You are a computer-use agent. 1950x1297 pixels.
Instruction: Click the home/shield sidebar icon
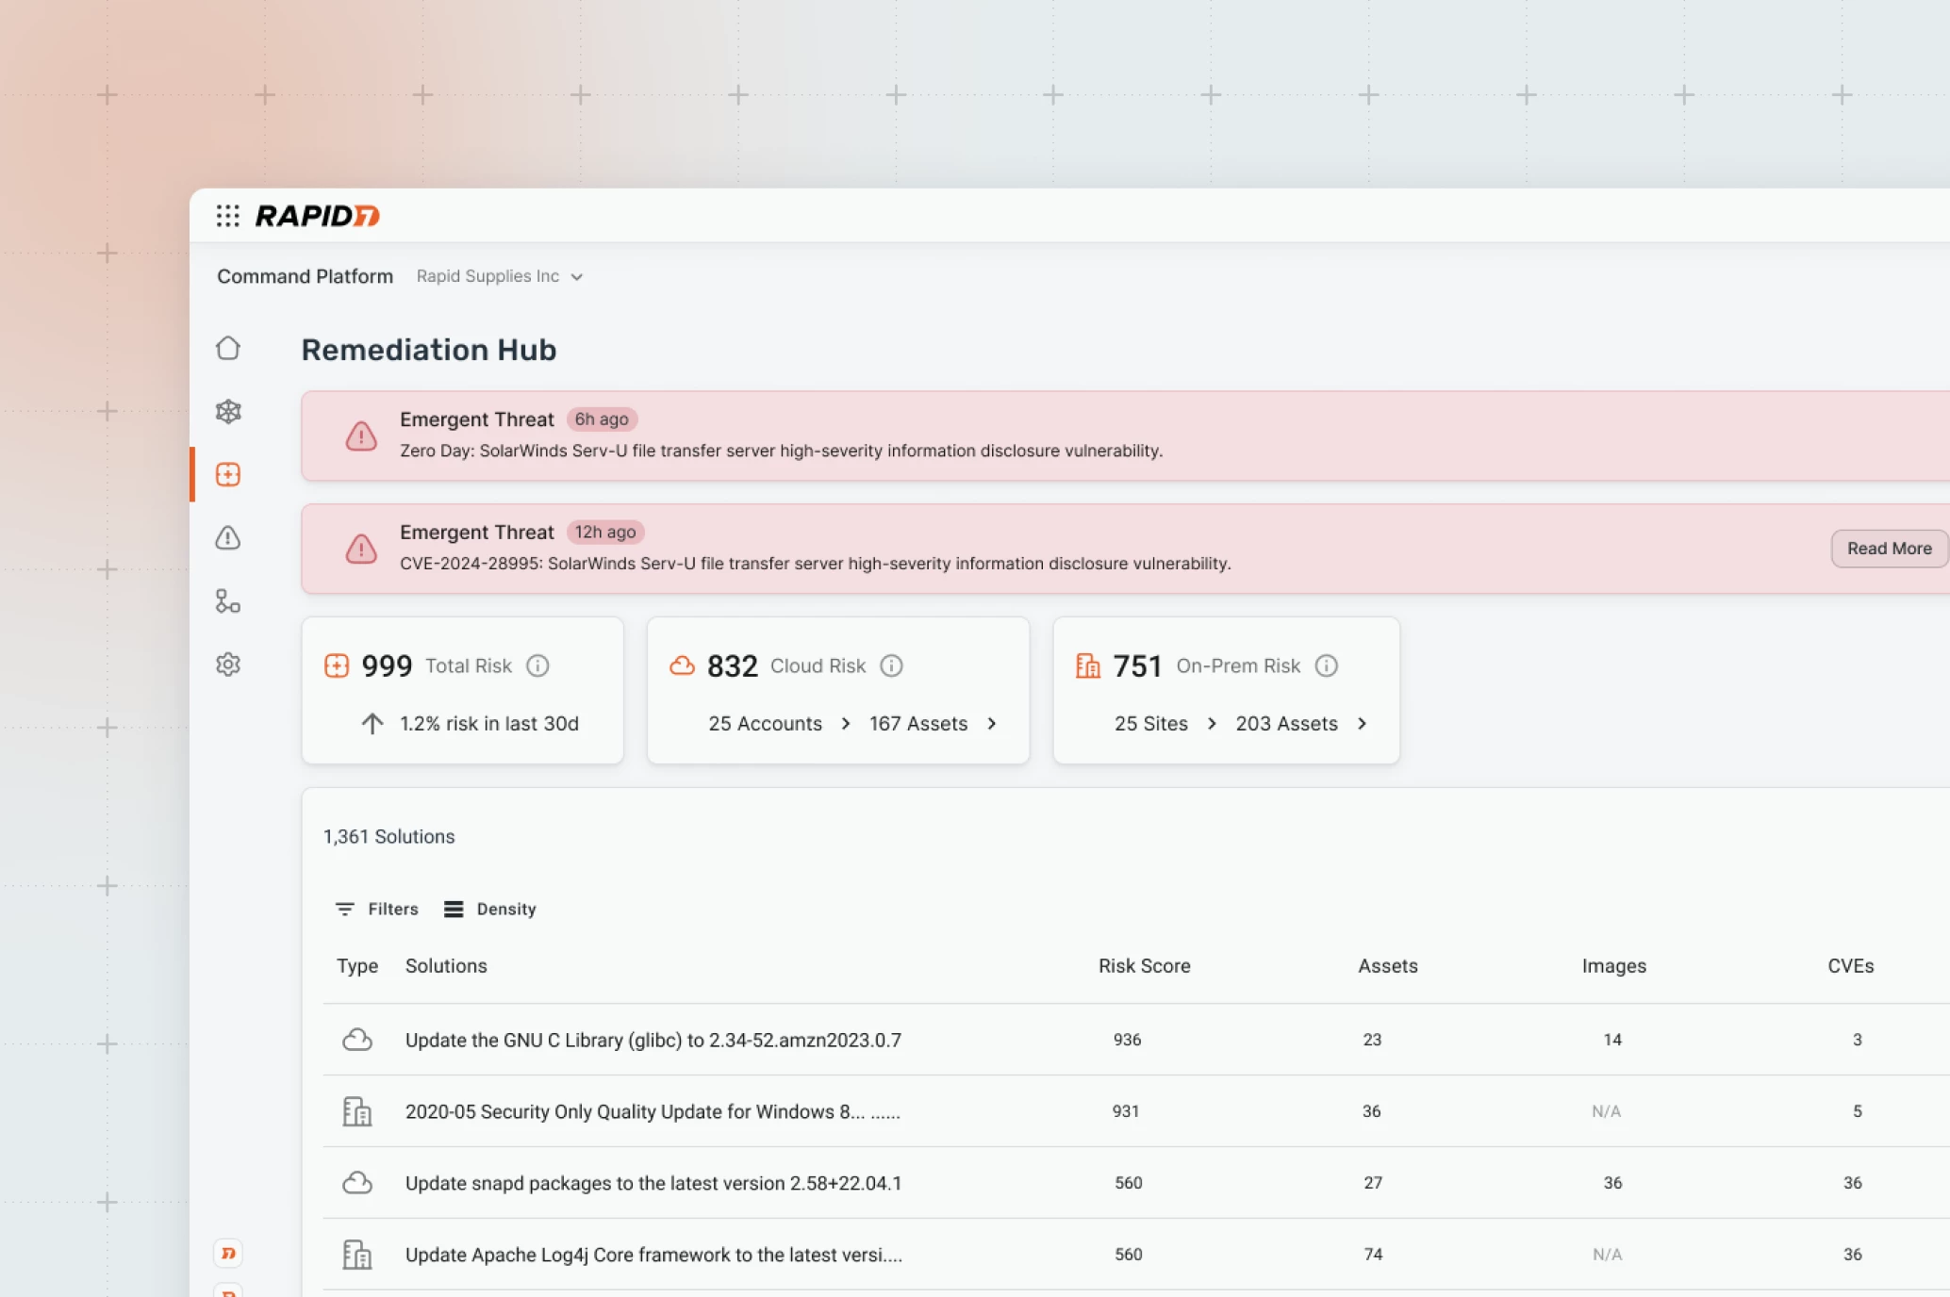click(x=229, y=348)
